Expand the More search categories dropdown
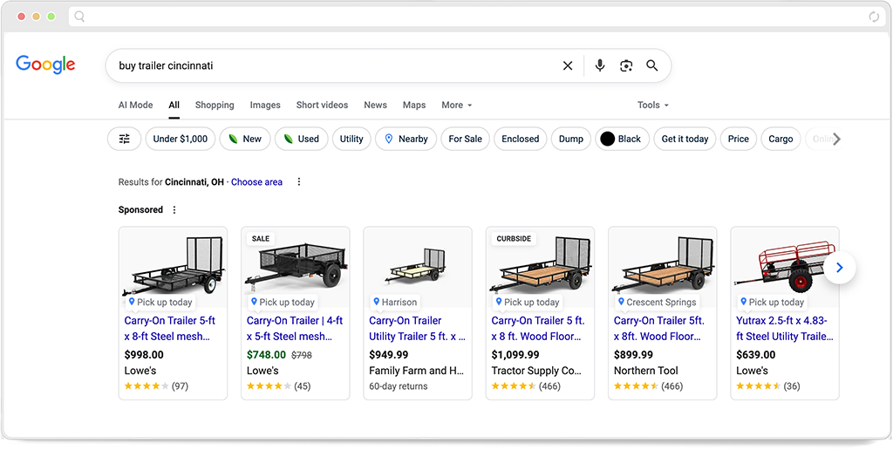The height and width of the screenshot is (450, 893). (x=456, y=106)
